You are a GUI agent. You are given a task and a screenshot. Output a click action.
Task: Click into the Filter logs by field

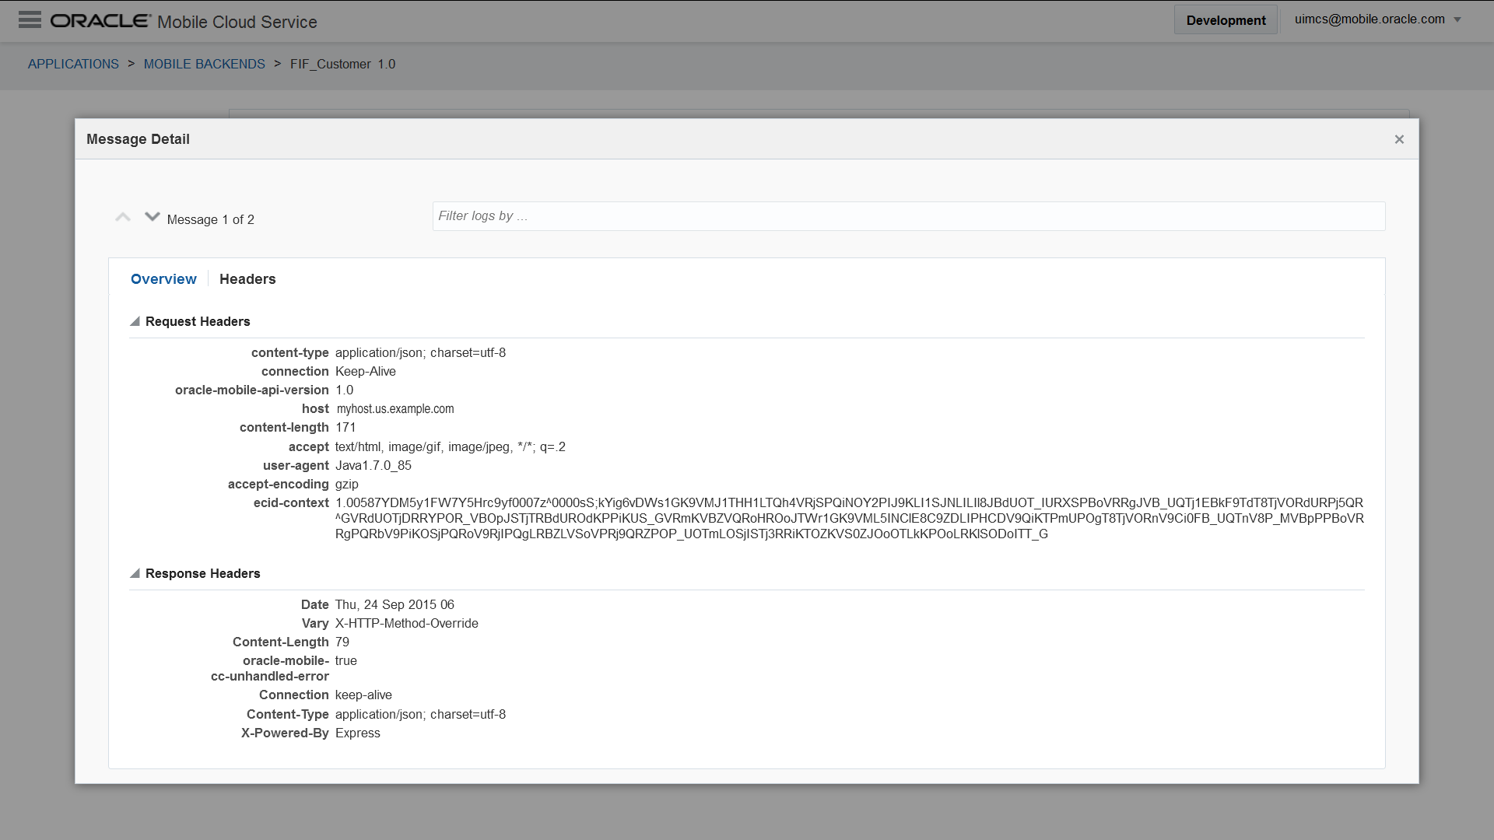click(908, 216)
